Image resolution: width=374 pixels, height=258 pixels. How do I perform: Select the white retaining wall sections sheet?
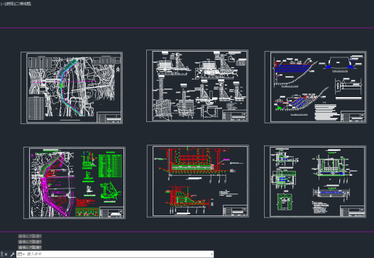coord(197,86)
